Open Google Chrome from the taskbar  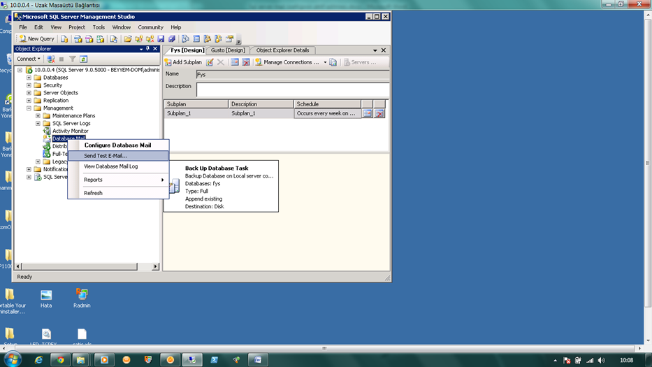click(x=61, y=360)
